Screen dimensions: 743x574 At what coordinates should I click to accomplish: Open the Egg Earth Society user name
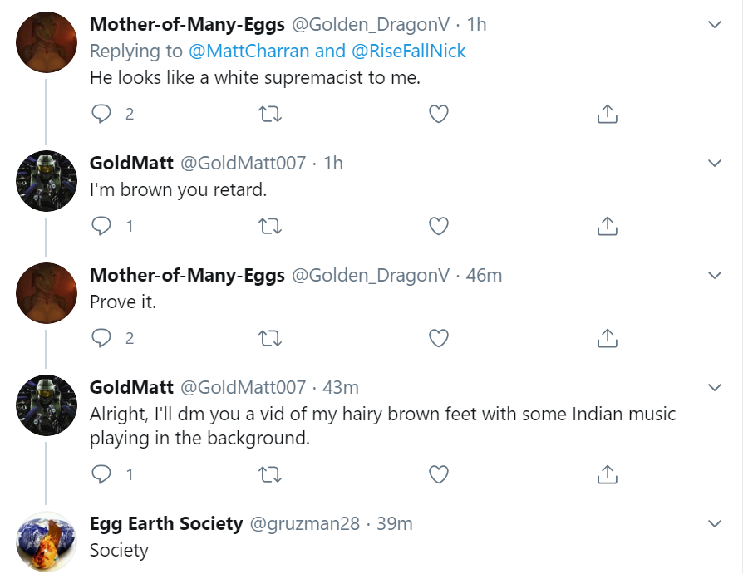pyautogui.click(x=166, y=523)
